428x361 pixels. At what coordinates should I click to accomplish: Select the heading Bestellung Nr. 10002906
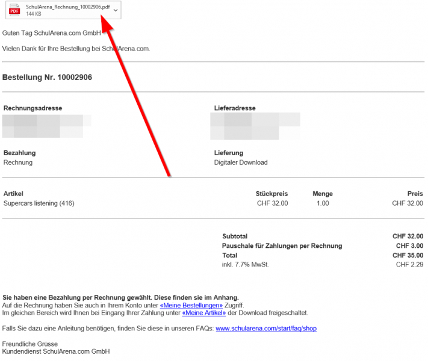[47, 78]
